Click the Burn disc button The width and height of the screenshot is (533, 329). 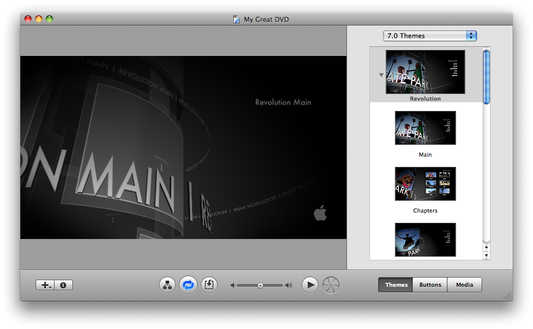pyautogui.click(x=331, y=285)
